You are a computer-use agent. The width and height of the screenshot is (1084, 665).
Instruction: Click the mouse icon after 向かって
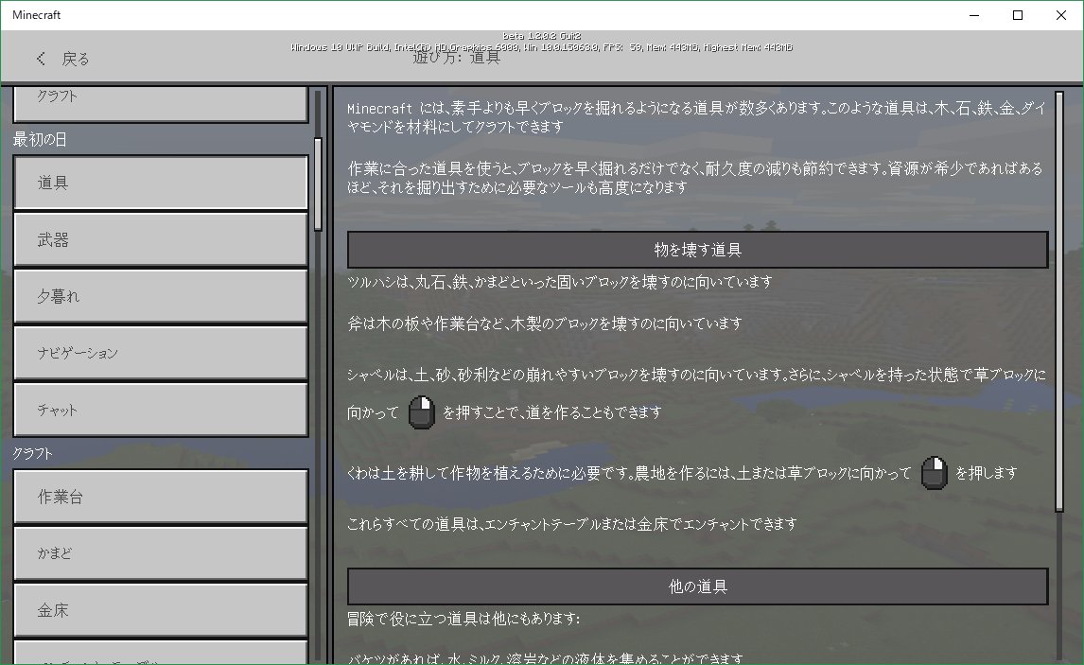click(421, 412)
